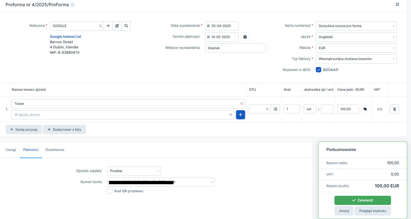Click the plus icon to add new buyer
This screenshot has height=219, width=411.
click(x=108, y=26)
